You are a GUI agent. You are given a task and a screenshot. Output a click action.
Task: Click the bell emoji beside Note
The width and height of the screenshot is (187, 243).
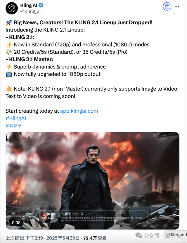(x=9, y=89)
